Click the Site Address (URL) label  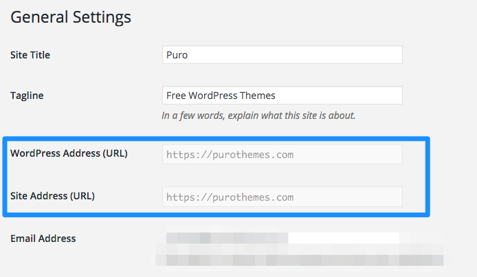coord(52,196)
